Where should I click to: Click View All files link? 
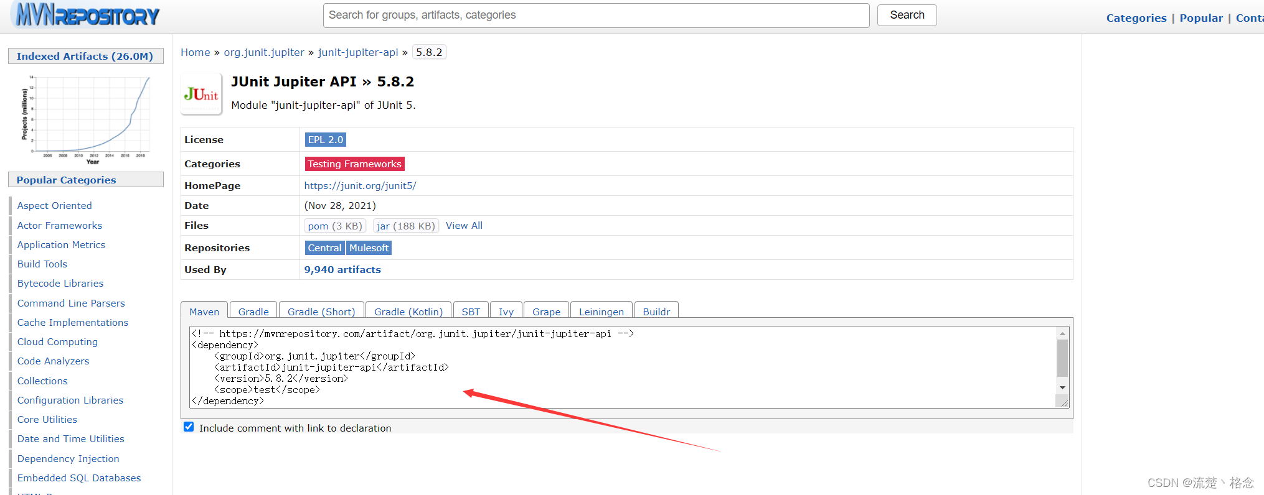464,226
